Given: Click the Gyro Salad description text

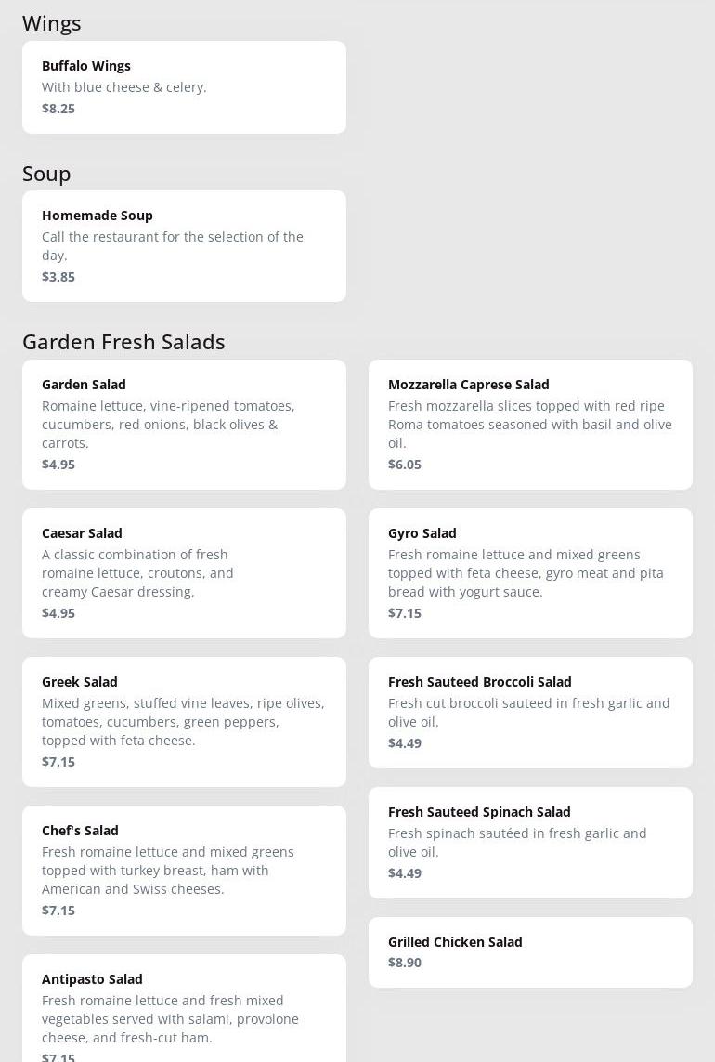Looking at the screenshot, I should (526, 573).
